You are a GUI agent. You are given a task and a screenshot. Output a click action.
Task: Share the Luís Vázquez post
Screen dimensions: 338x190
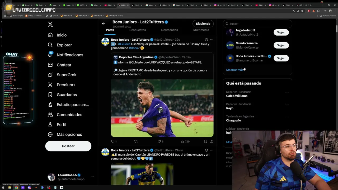212,141
